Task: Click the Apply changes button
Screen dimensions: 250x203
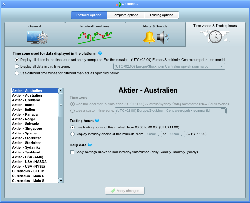Action: [x=125, y=191]
